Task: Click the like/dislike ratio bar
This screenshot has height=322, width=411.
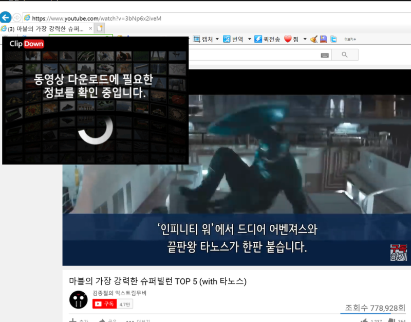Action: point(373,313)
